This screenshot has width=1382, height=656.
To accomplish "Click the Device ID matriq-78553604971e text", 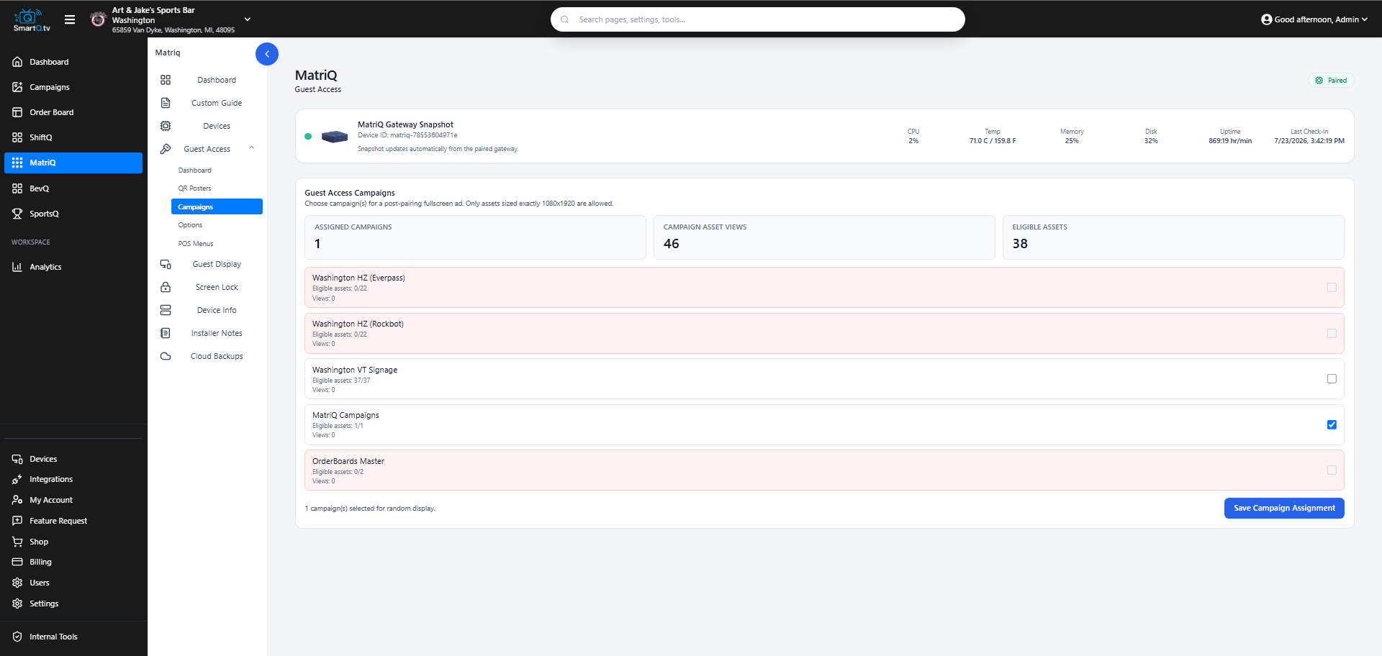I will point(407,135).
